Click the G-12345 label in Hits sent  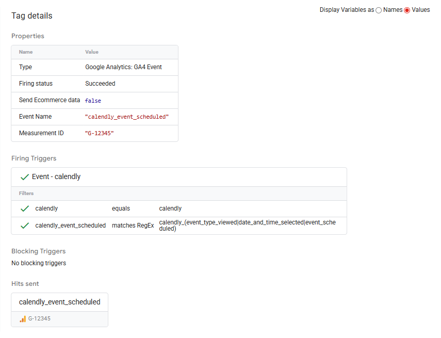(x=39, y=319)
